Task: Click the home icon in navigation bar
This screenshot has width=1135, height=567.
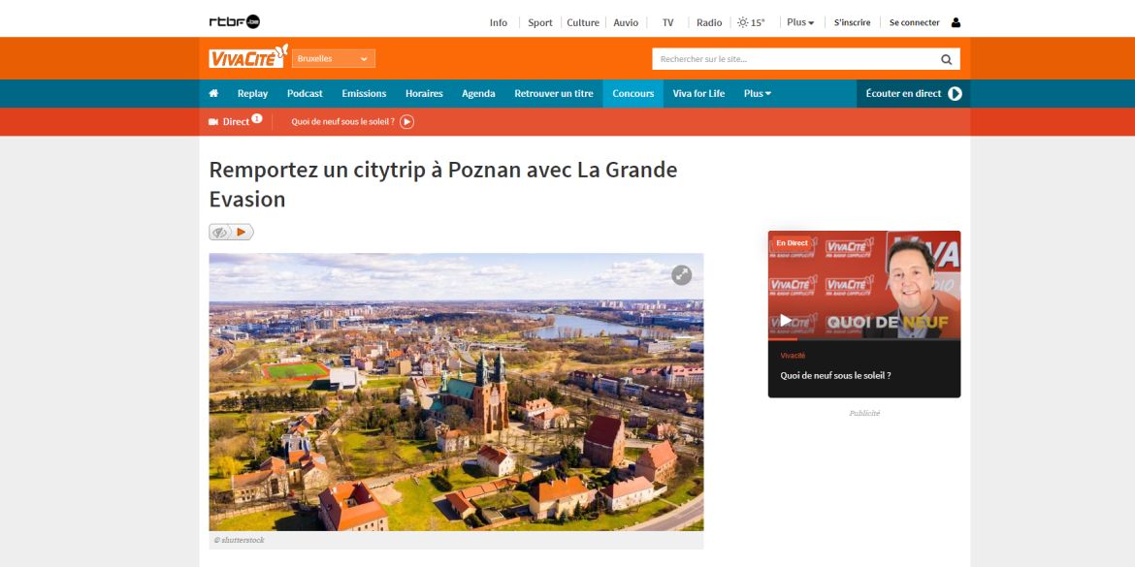Action: click(213, 94)
